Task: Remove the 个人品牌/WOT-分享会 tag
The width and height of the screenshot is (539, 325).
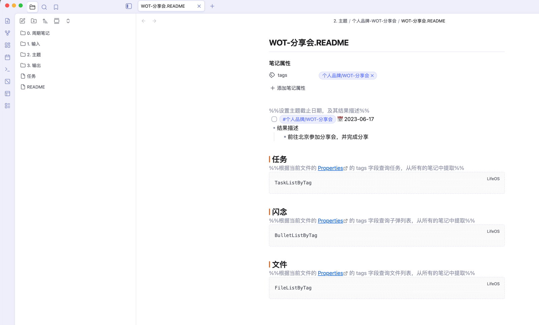Action: (372, 76)
